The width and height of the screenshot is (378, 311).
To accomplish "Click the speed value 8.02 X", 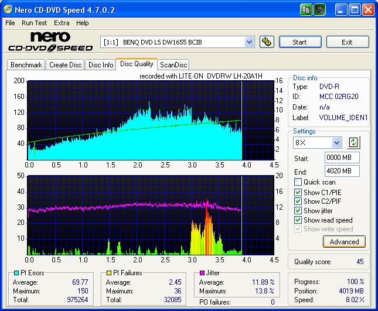I will pyautogui.click(x=355, y=300).
